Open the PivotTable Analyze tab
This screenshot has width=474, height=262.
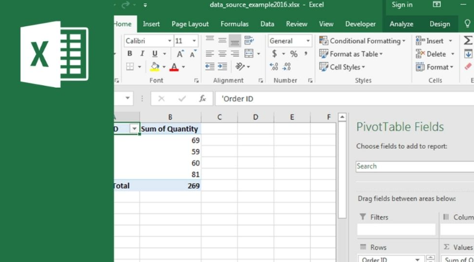[401, 24]
